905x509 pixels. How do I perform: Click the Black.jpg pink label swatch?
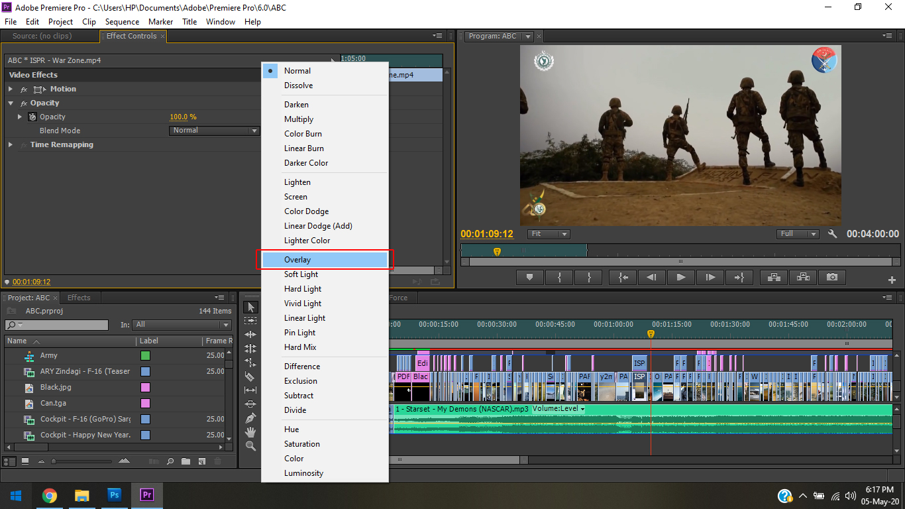[x=145, y=387]
